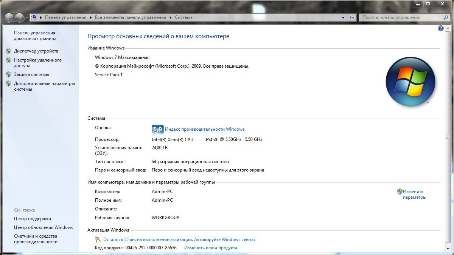Click Осталось 15 дн. activation link

179,240
